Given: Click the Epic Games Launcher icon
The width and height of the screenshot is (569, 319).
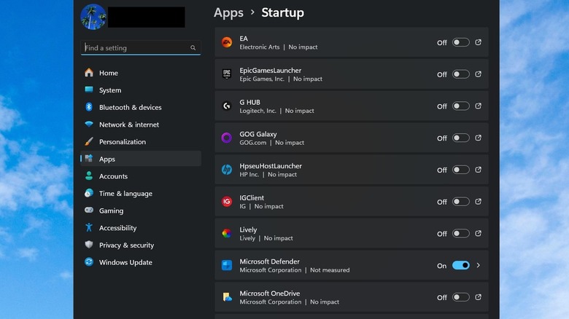Looking at the screenshot, I should [x=227, y=74].
